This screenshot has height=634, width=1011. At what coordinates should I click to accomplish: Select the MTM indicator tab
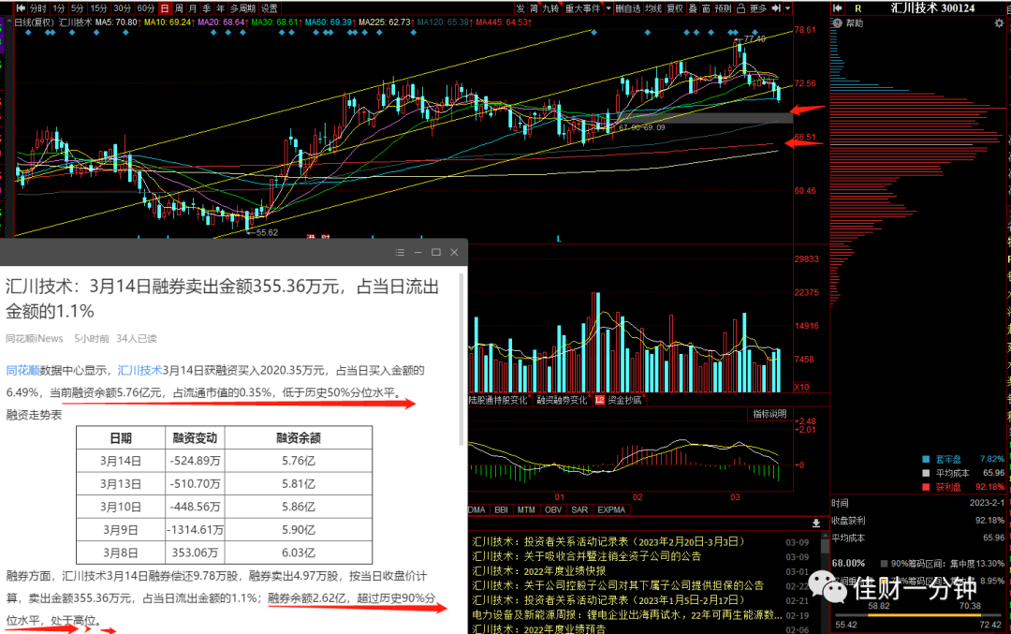526,509
